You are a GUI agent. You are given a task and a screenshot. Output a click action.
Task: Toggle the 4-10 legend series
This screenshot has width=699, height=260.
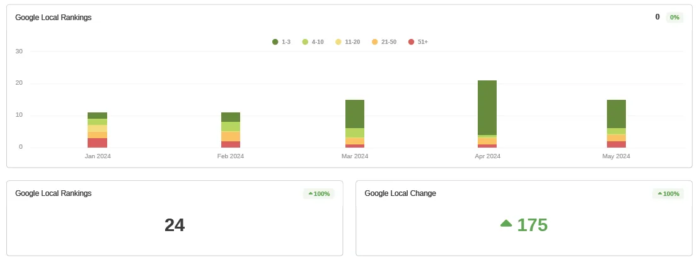pos(313,42)
